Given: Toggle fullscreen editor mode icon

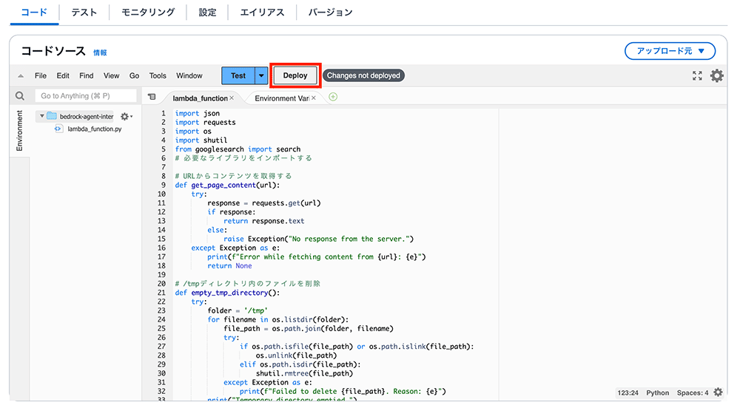Looking at the screenshot, I should click(697, 75).
